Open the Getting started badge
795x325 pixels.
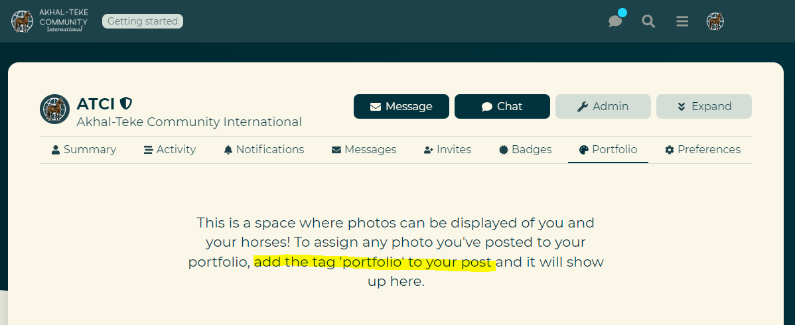[x=143, y=21]
